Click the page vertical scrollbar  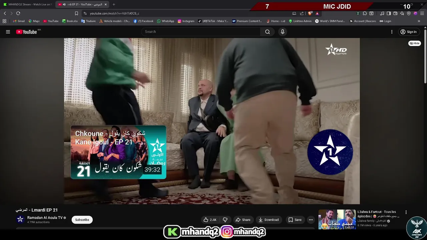[425, 57]
